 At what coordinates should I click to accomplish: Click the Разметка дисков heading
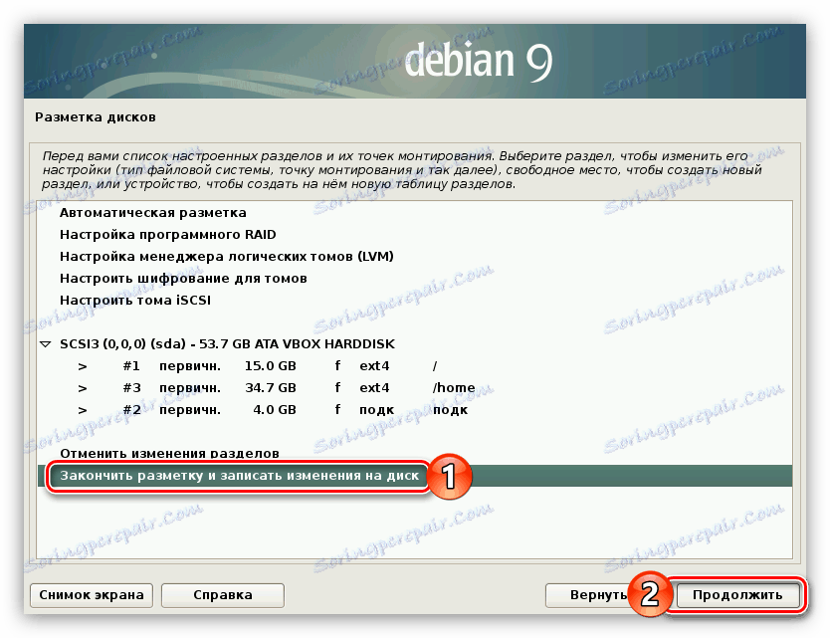pyautogui.click(x=96, y=117)
